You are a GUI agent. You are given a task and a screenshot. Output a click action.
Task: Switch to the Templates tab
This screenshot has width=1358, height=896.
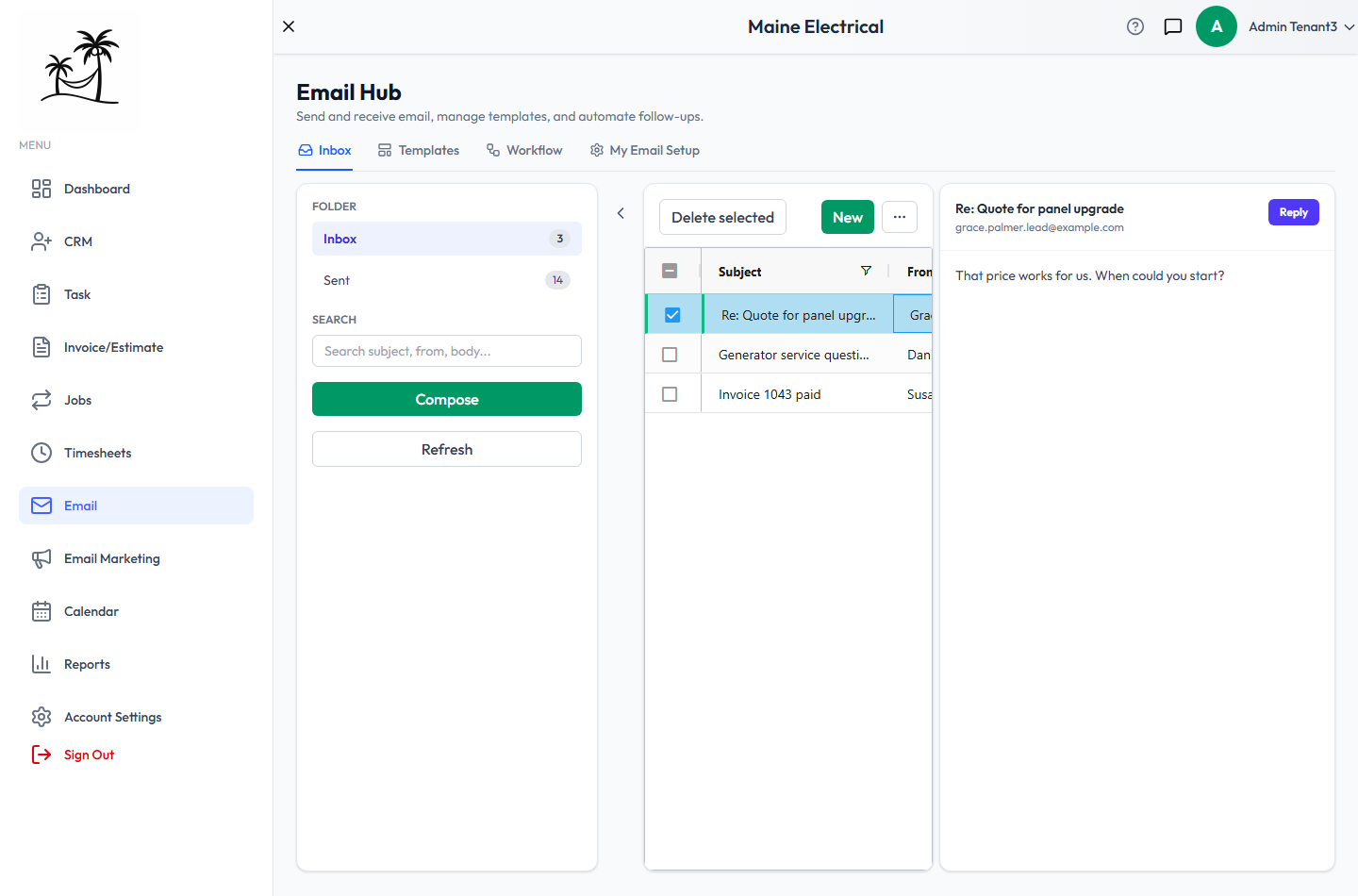tap(419, 150)
